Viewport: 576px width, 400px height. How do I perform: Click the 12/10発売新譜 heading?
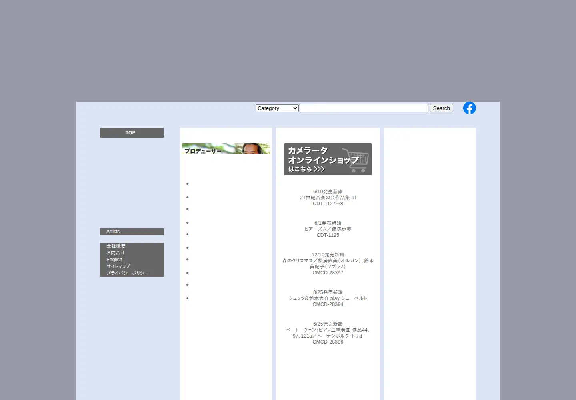point(328,255)
